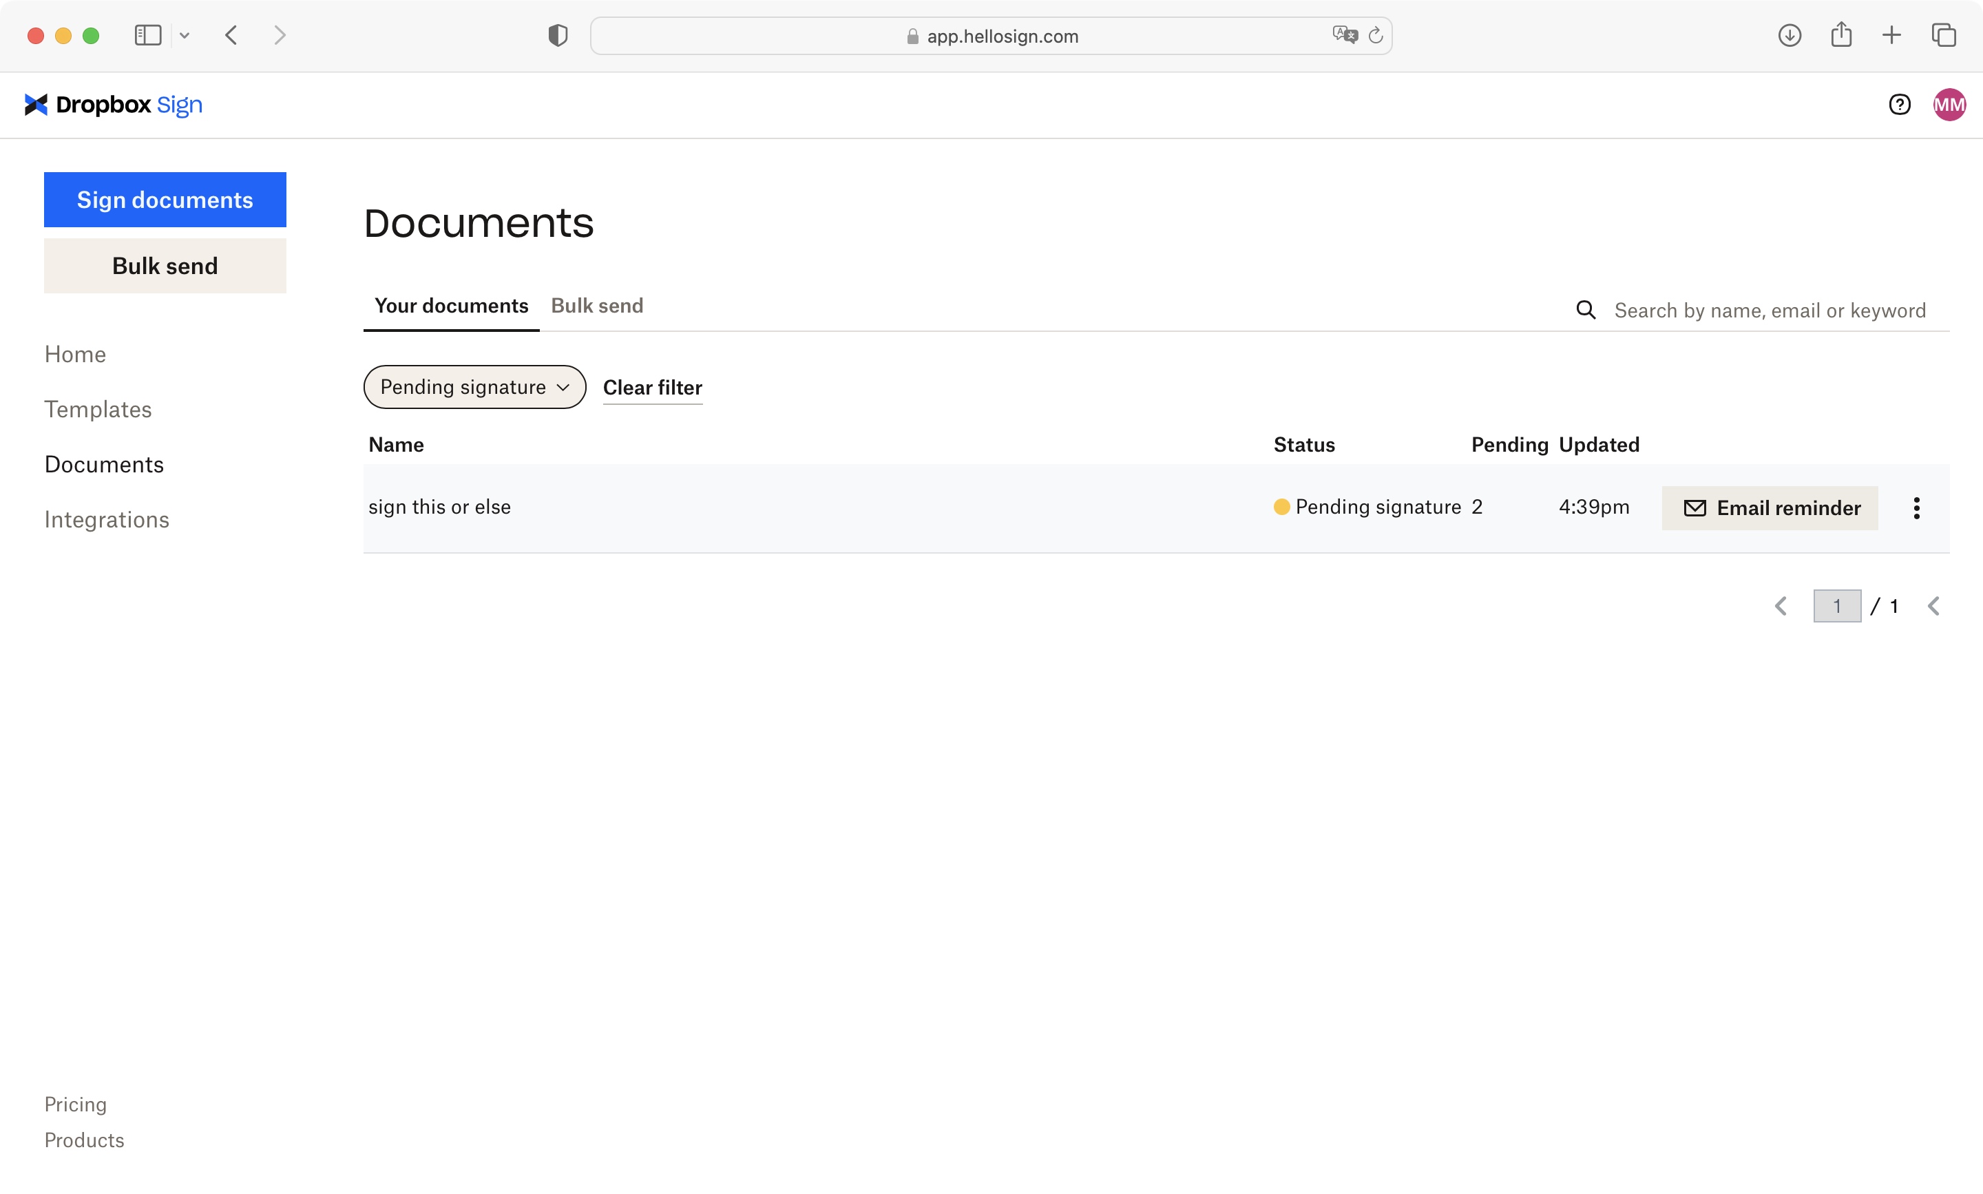Click the Email reminder button
This screenshot has height=1194, width=1983.
1770,507
